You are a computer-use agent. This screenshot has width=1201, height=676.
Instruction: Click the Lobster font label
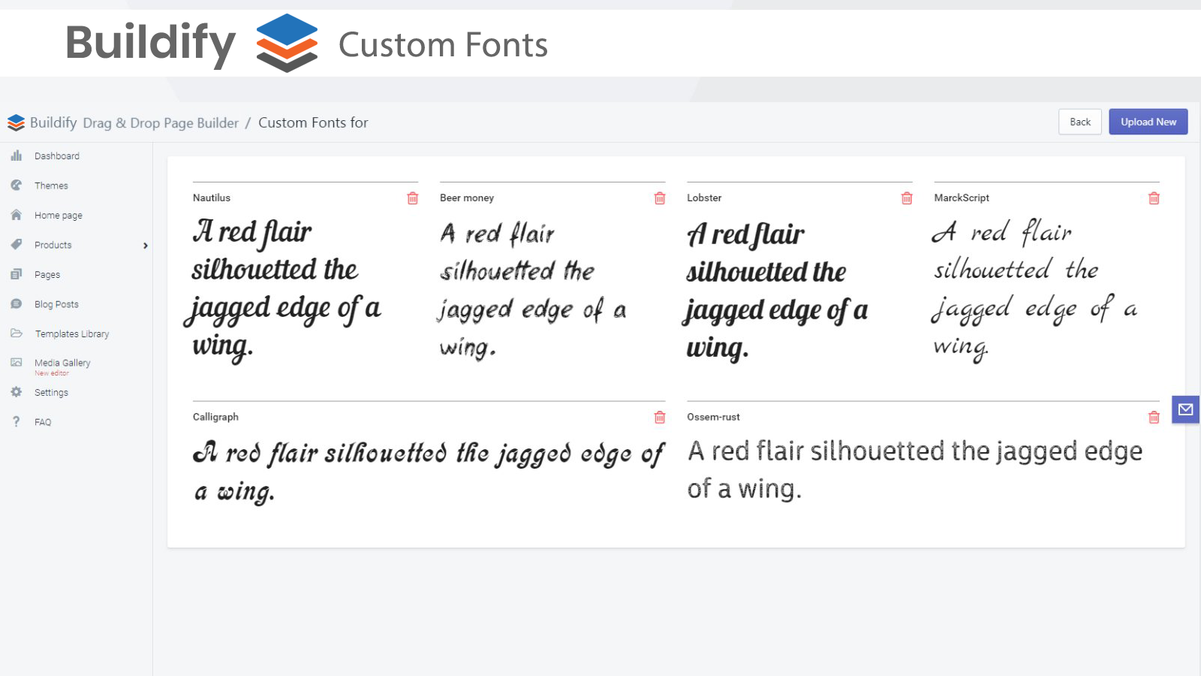click(704, 198)
